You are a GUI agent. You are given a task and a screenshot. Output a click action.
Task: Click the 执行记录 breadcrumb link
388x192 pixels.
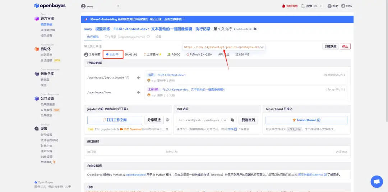(203, 29)
